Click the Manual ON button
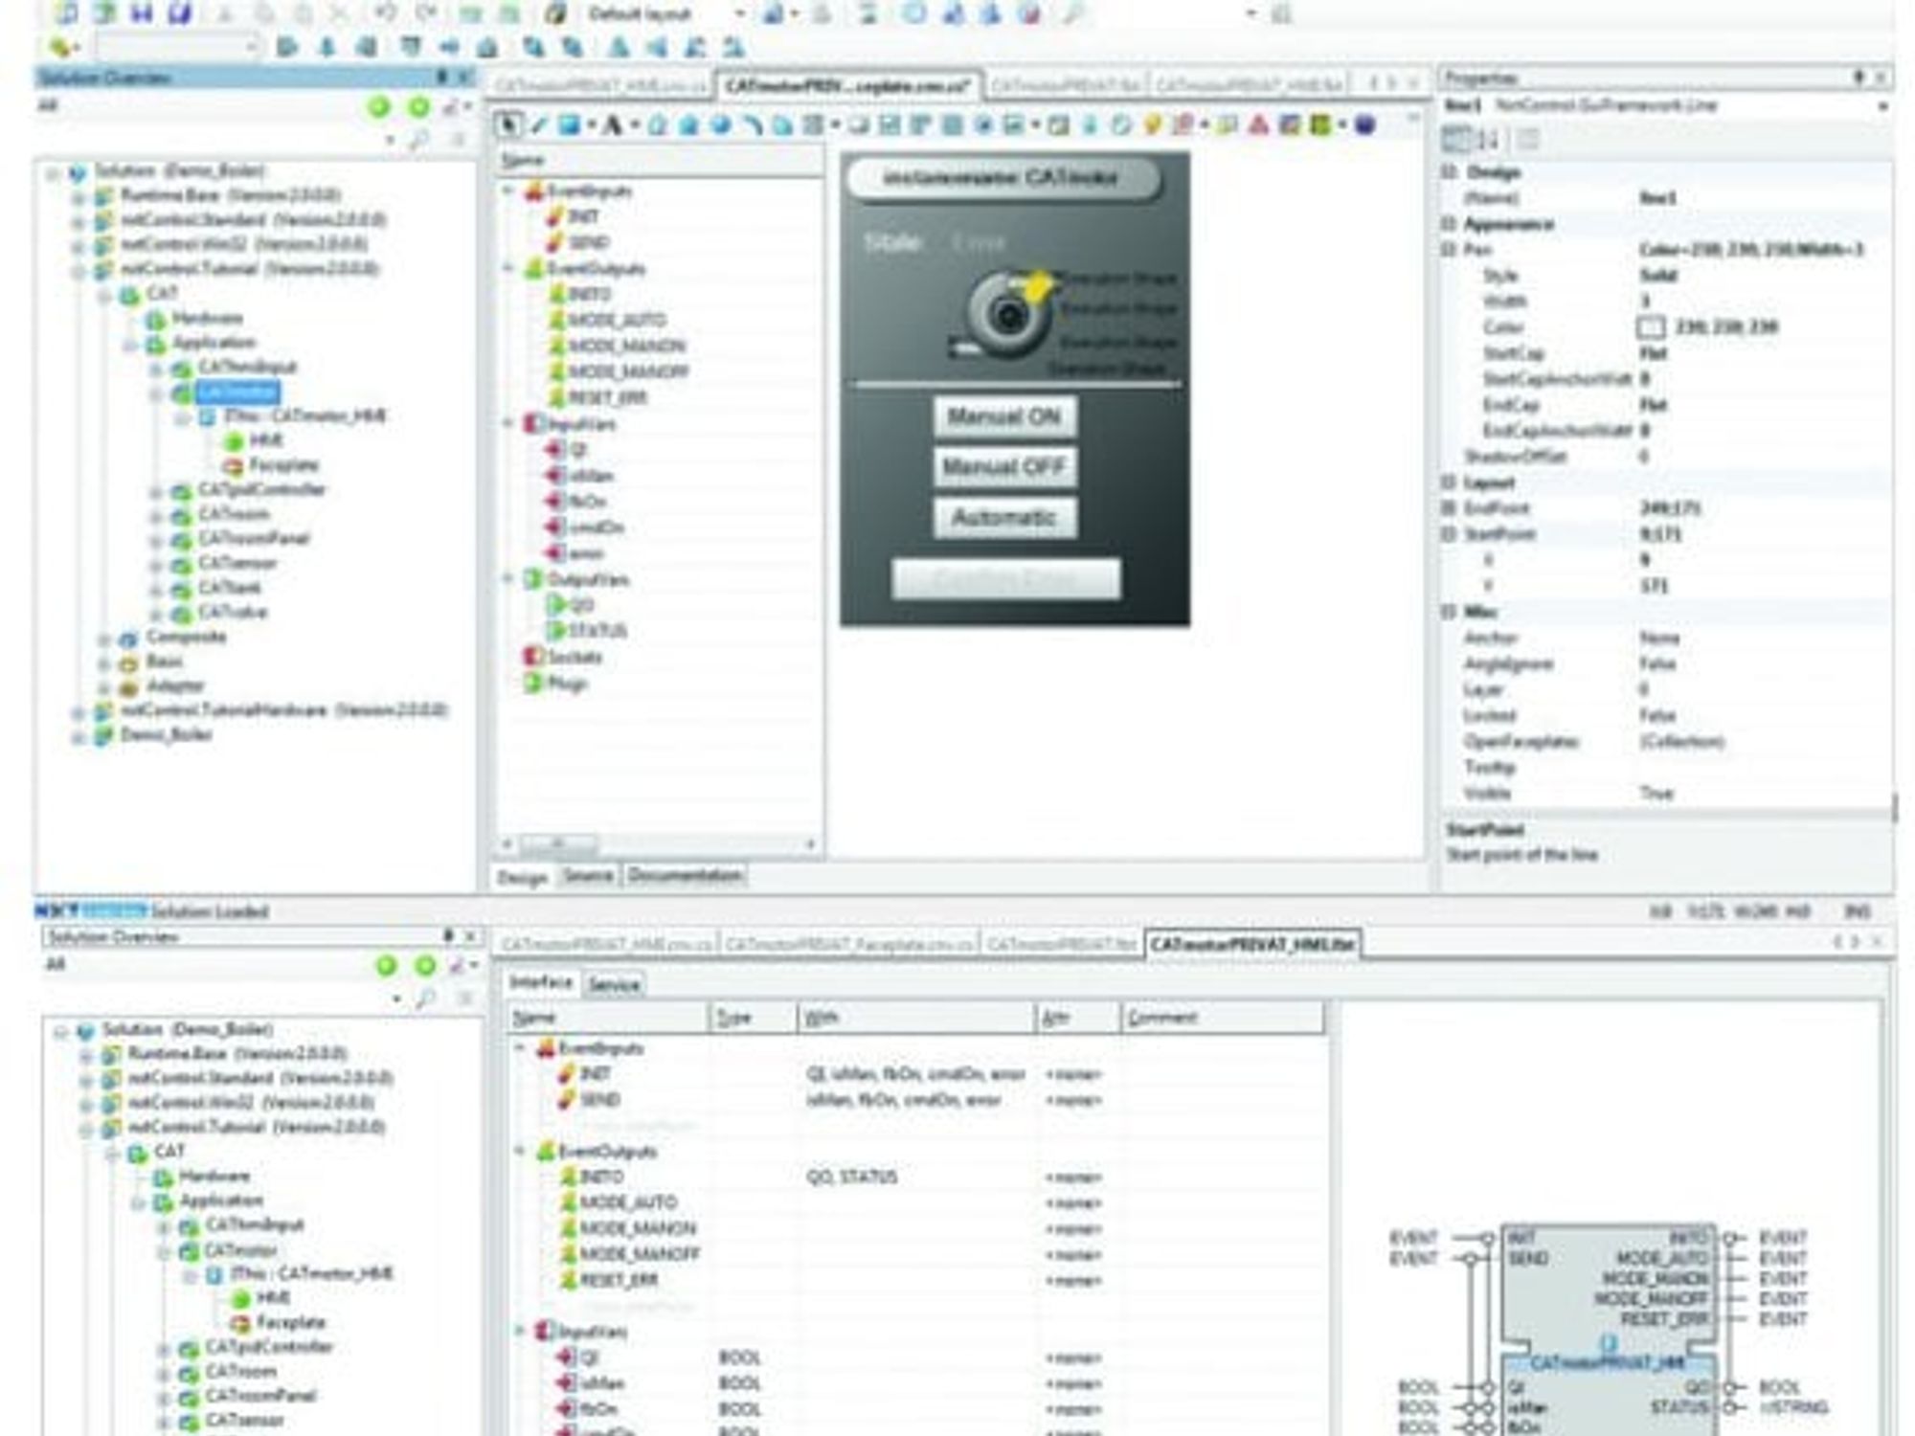The height and width of the screenshot is (1436, 1915). [x=1004, y=417]
